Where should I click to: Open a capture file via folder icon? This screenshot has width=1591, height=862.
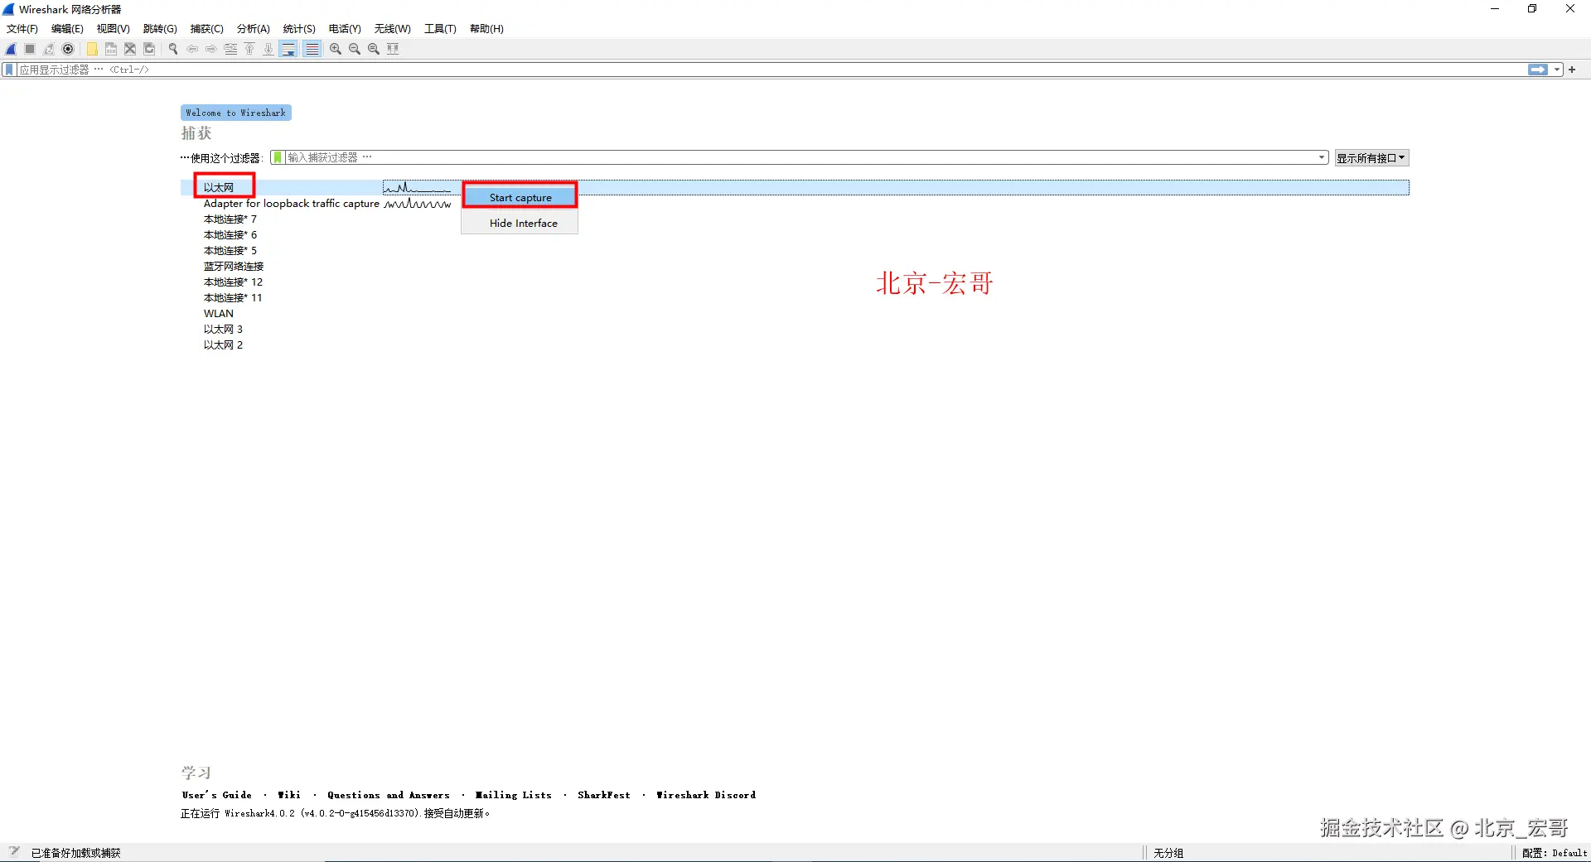click(x=92, y=49)
